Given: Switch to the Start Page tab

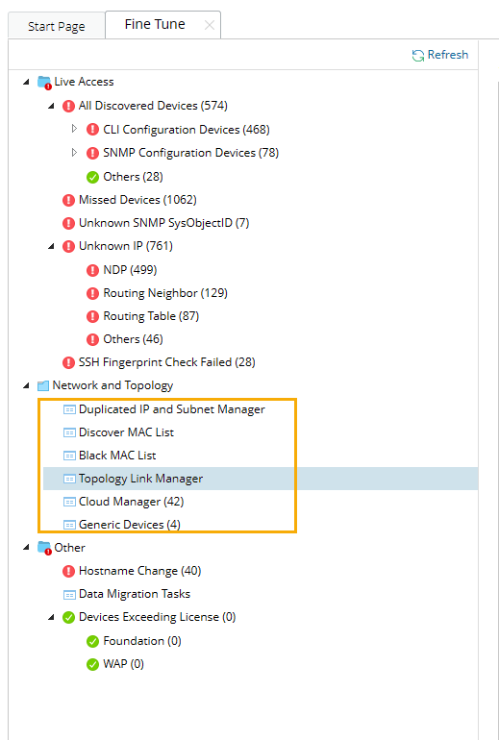Looking at the screenshot, I should click(x=56, y=27).
